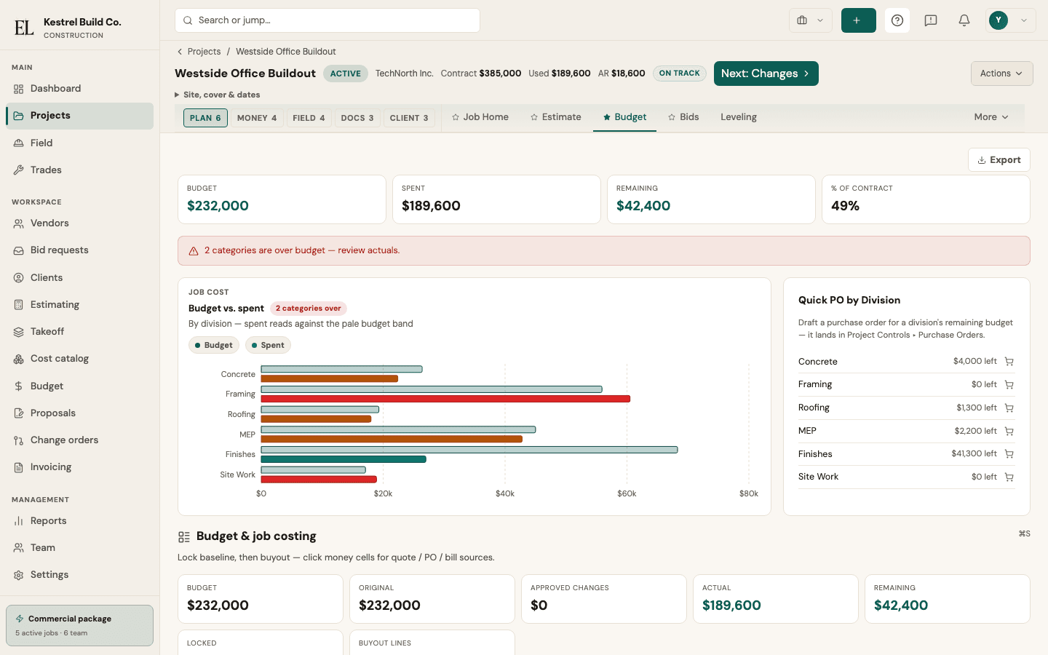Click the Framing red spent bar
Screen dimensions: 1048x655
pos(445,399)
